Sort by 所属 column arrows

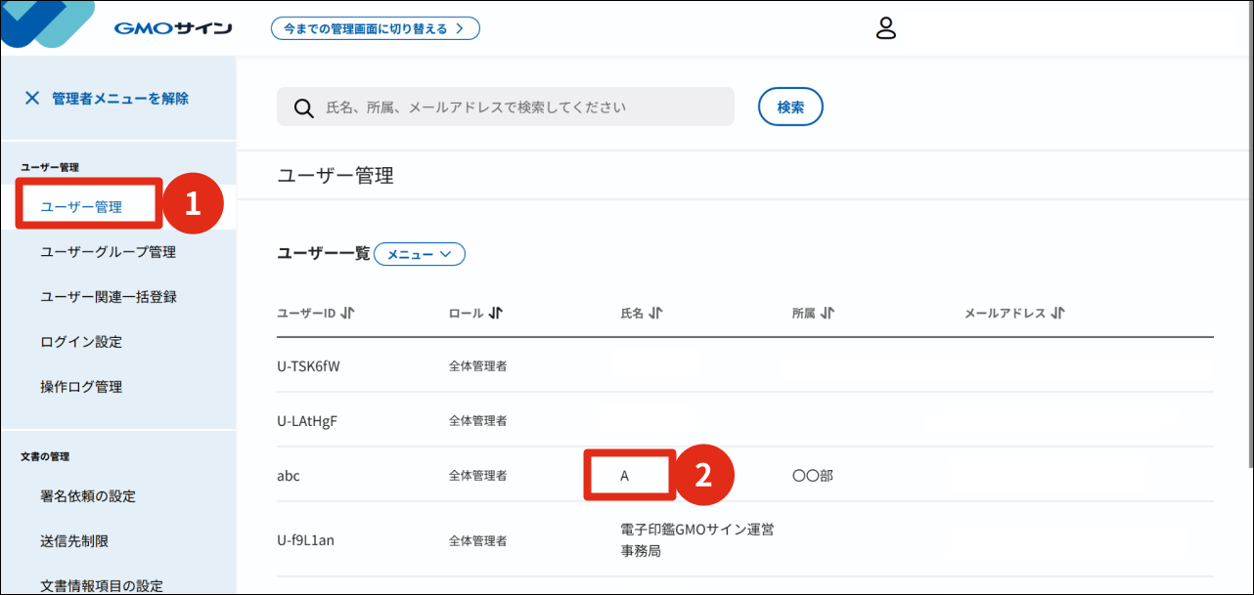pos(828,314)
